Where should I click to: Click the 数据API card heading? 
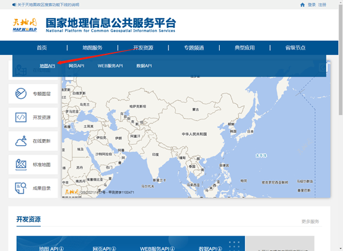(x=208, y=249)
